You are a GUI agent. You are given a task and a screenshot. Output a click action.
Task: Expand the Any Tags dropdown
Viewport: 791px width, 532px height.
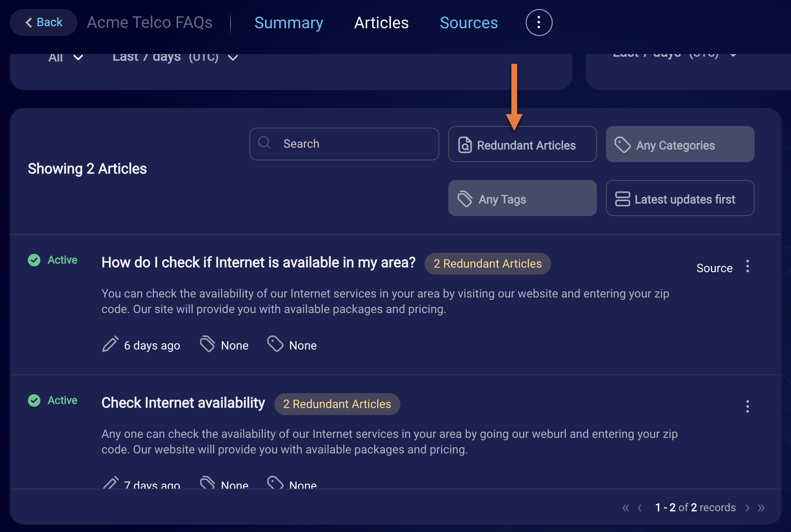(x=522, y=198)
